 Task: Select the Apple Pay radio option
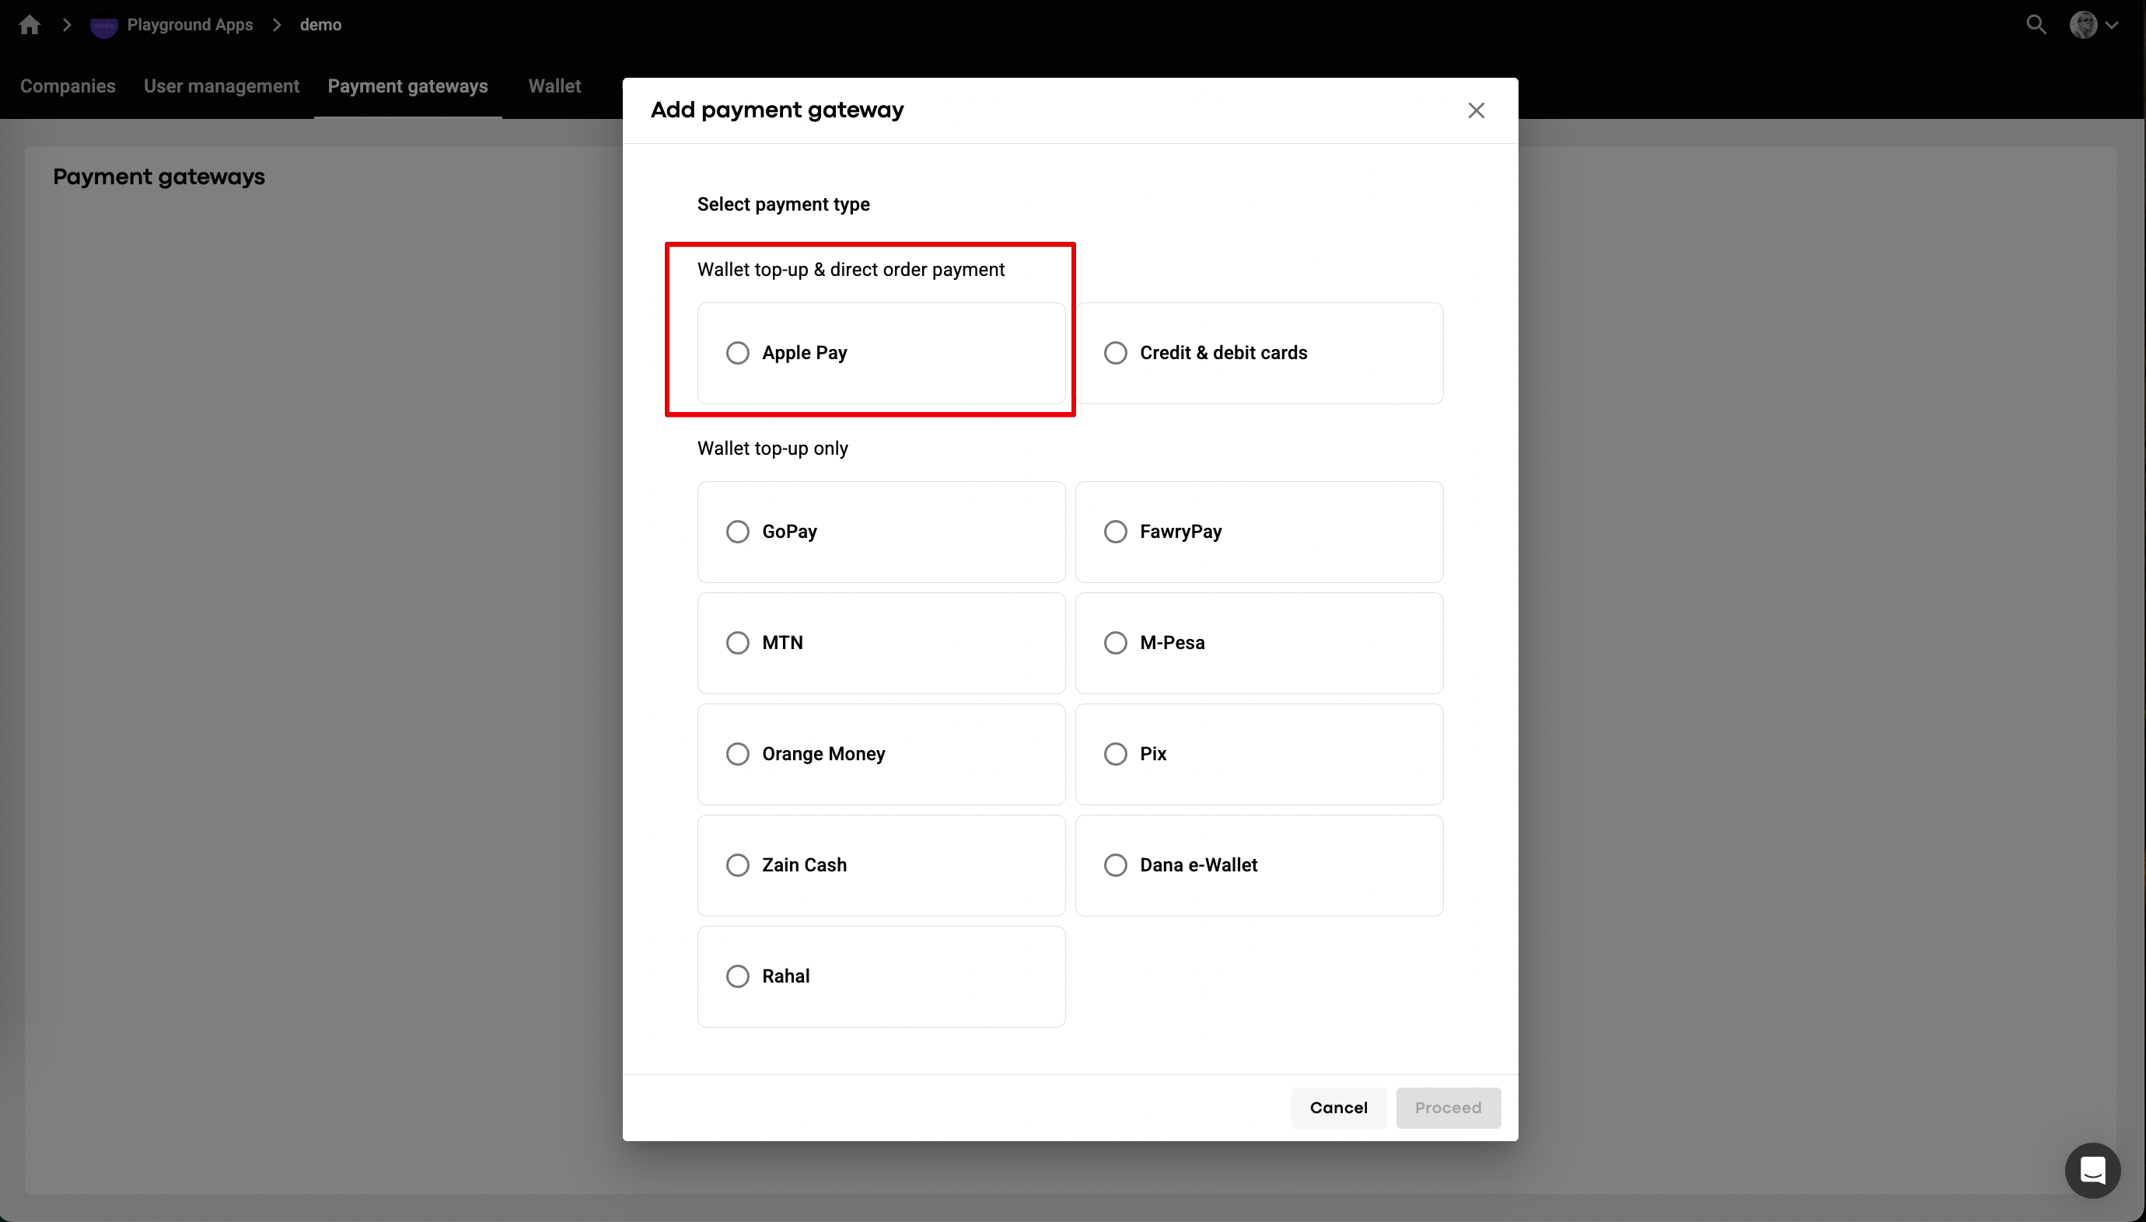point(738,354)
